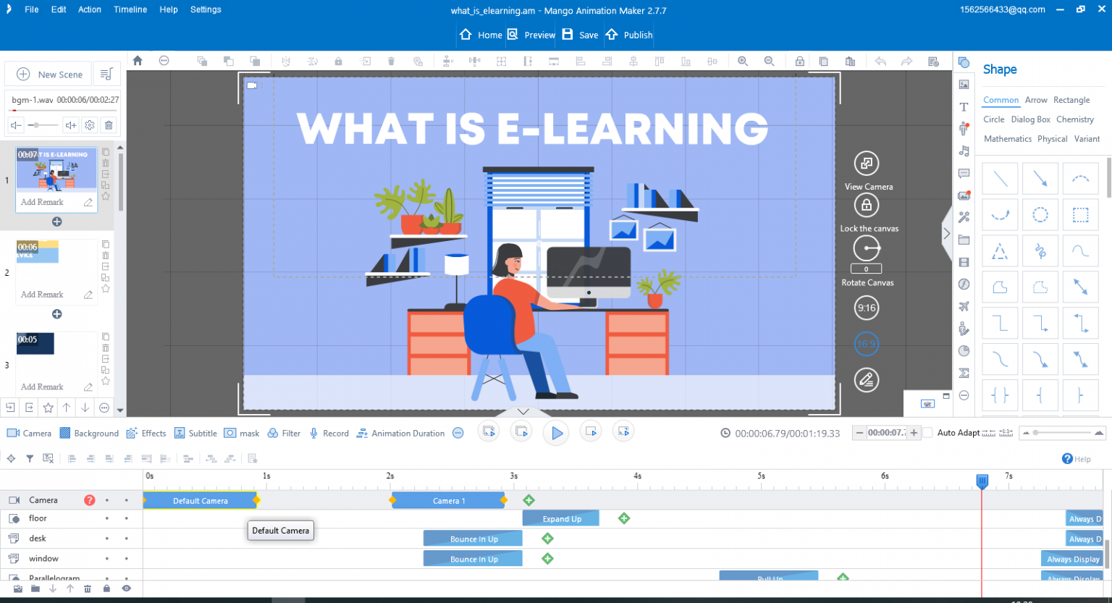This screenshot has height=603, width=1112.
Task: Delete the bgm-1.wav audio track
Action: click(109, 125)
